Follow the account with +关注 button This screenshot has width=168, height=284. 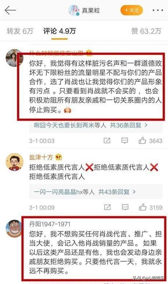[132, 10]
